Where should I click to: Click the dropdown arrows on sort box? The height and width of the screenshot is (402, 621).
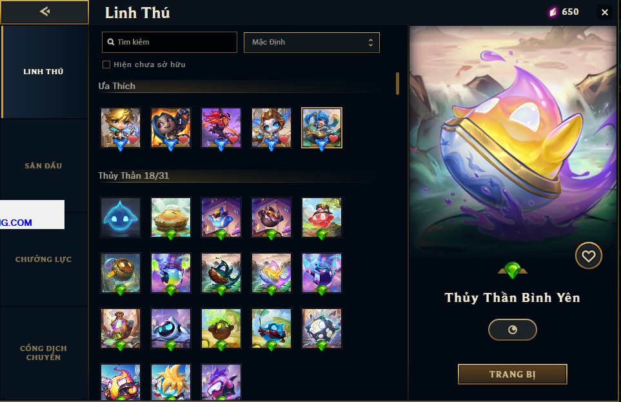pyautogui.click(x=370, y=43)
